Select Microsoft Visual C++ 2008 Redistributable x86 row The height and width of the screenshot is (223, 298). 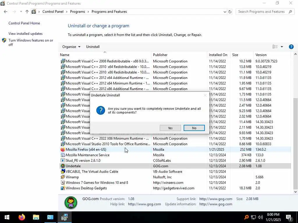pos(175,61)
